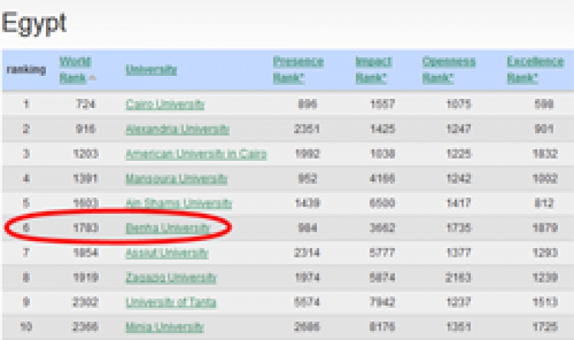Click excellence rank 1879 in Benha row
Viewport: 574px width, 340px height.
tap(545, 228)
